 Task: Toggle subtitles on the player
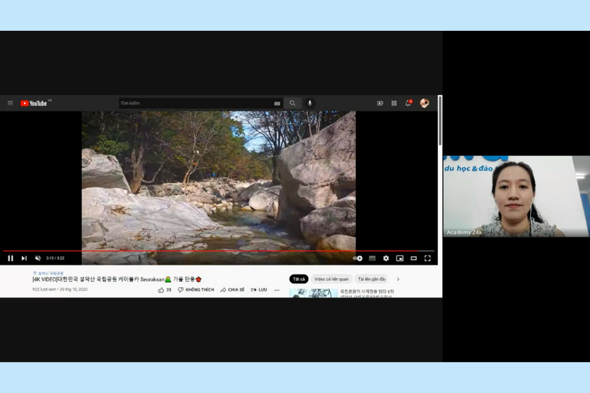372,258
